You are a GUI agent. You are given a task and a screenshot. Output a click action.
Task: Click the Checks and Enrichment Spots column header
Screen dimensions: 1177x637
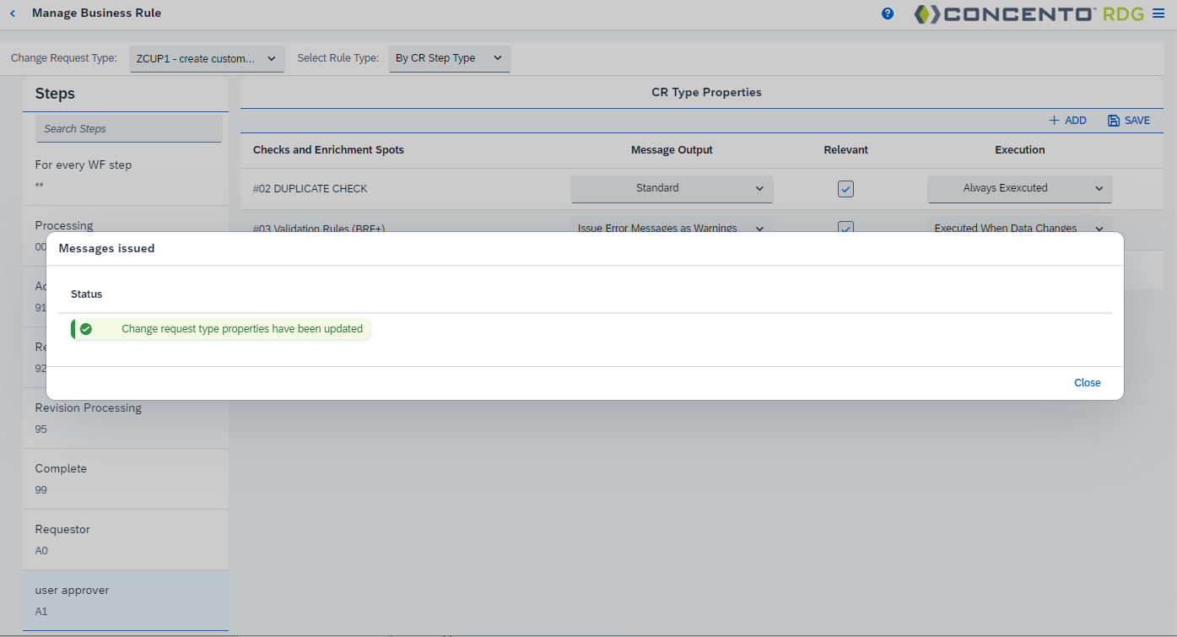(x=328, y=149)
